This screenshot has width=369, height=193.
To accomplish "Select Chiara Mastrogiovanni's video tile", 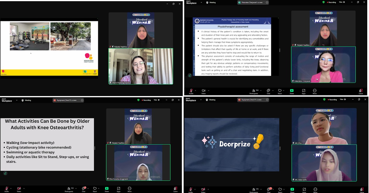I will [x=141, y=66].
